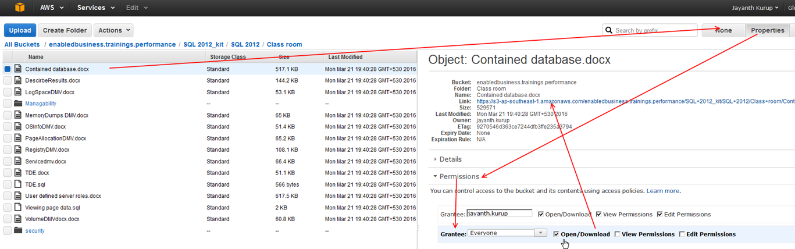The height and width of the screenshot is (249, 795).
Task: Open the Services dropdown menu
Action: pyautogui.click(x=95, y=8)
